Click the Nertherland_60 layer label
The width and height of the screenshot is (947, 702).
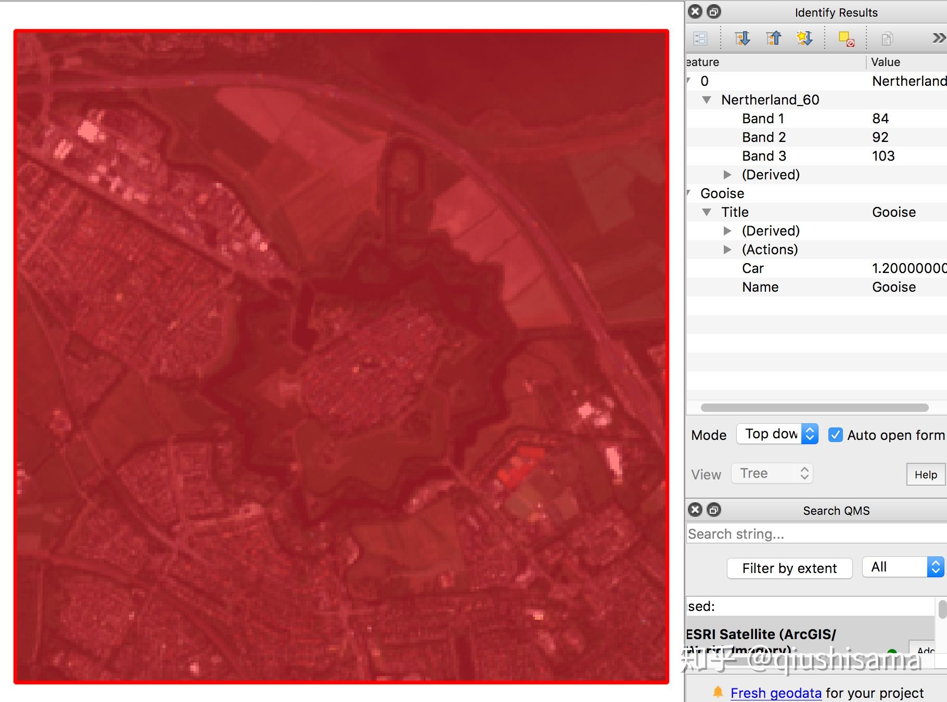tap(770, 100)
